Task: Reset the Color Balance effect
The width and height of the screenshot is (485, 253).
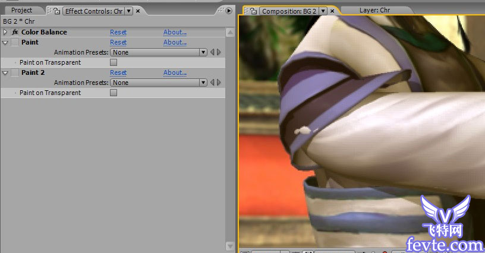Action: click(118, 32)
